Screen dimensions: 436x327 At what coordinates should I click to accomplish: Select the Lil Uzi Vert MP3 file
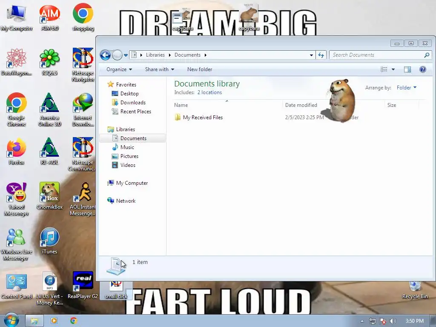49,288
